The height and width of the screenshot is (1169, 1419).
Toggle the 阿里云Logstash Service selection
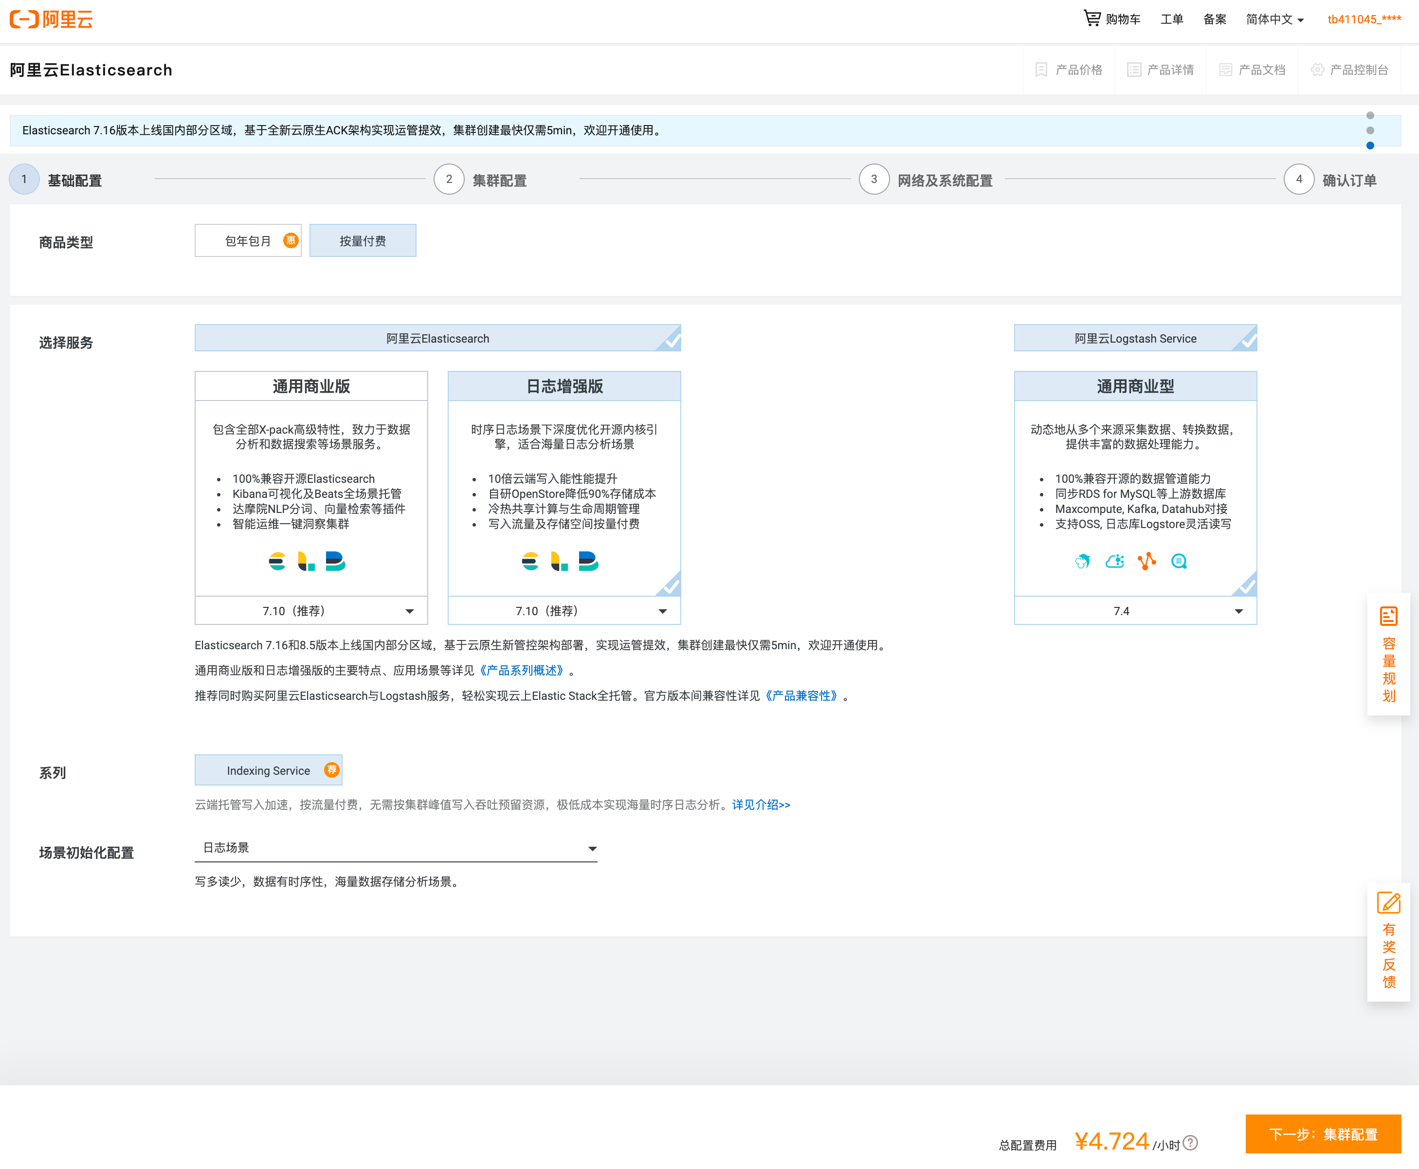click(x=1135, y=338)
